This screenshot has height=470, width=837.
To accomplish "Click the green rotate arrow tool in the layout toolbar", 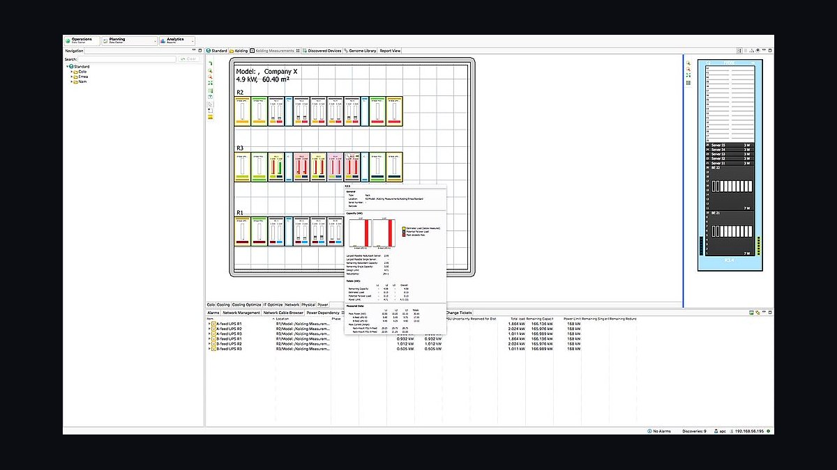I will [x=211, y=64].
